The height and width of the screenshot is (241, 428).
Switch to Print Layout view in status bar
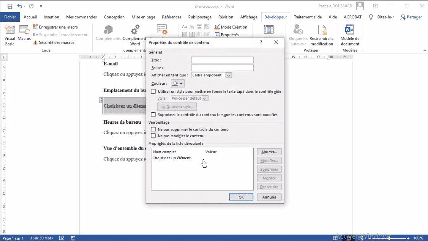348,238
